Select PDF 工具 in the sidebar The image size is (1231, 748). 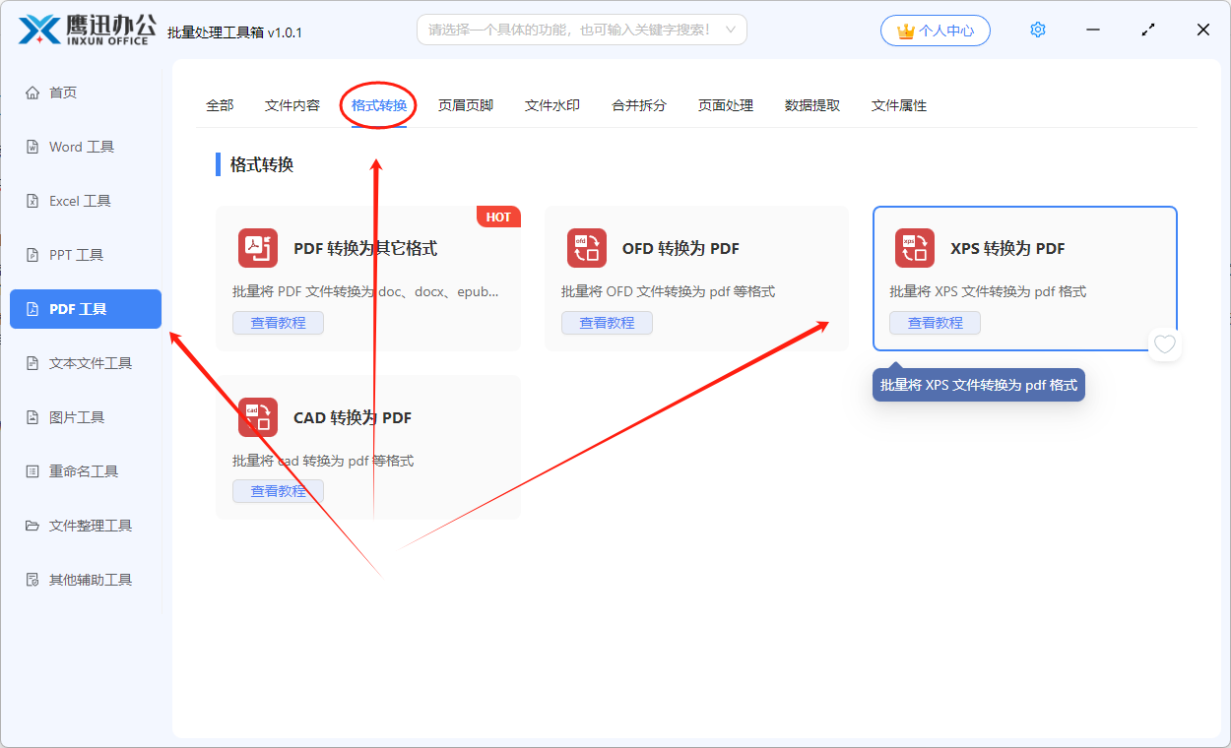(x=85, y=308)
